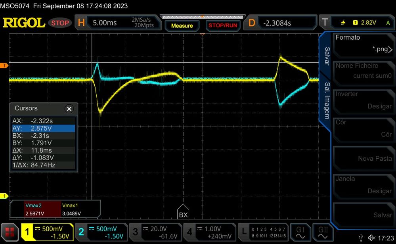The image size is (396, 244).
Task: Select channel 2 500mV box
Action: pos(101,232)
